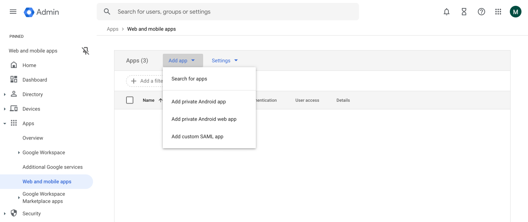Unpin Web and mobile apps page

[85, 51]
